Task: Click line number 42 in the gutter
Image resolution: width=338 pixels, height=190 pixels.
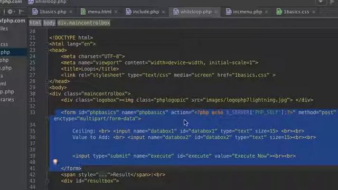Action: pyautogui.click(x=32, y=175)
